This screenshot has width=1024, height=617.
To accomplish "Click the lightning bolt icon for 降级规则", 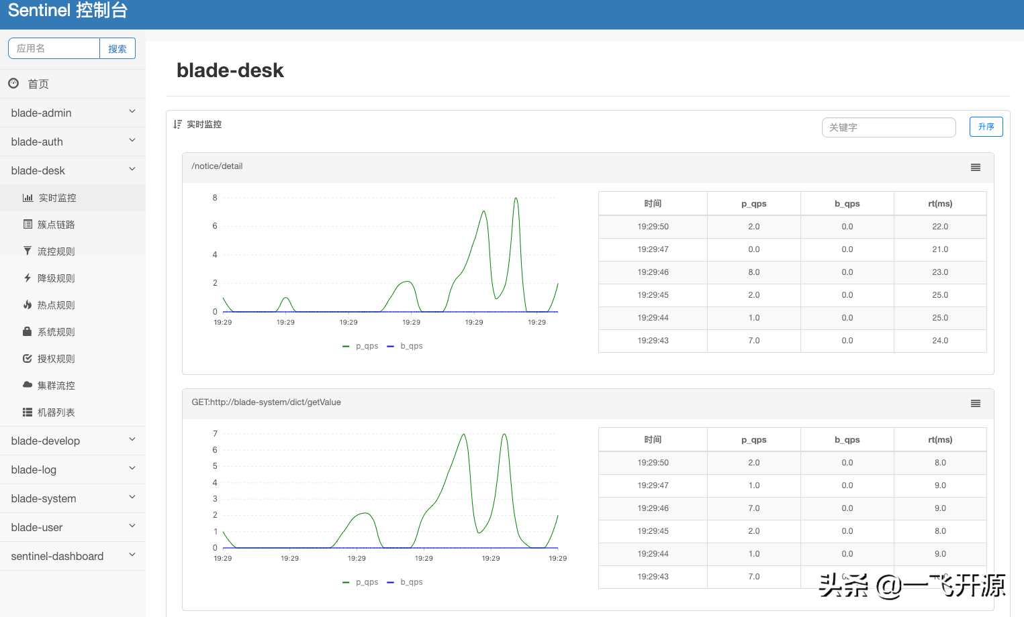I will pyautogui.click(x=28, y=278).
